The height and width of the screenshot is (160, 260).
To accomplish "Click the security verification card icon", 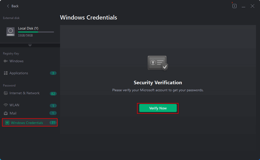I will click(x=158, y=63).
